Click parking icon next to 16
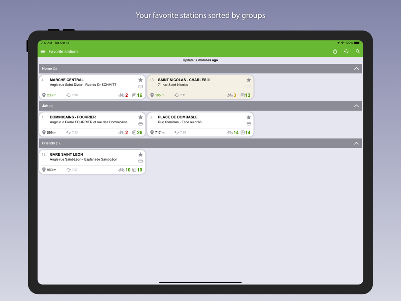Viewport: 401px width, 301px height. 134,95
